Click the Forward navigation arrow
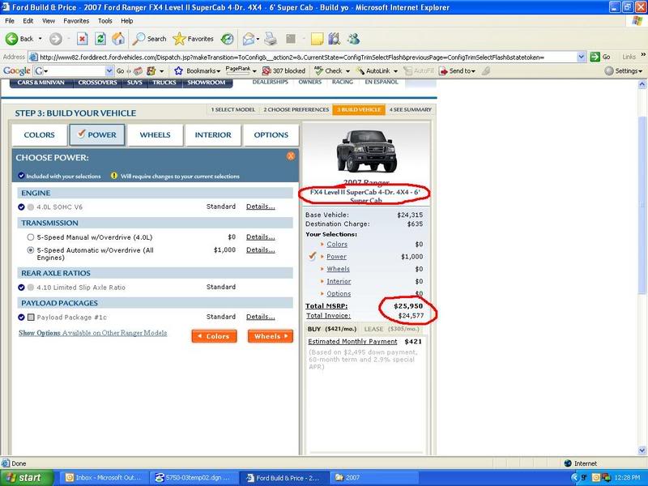The image size is (648, 486). 56,39
